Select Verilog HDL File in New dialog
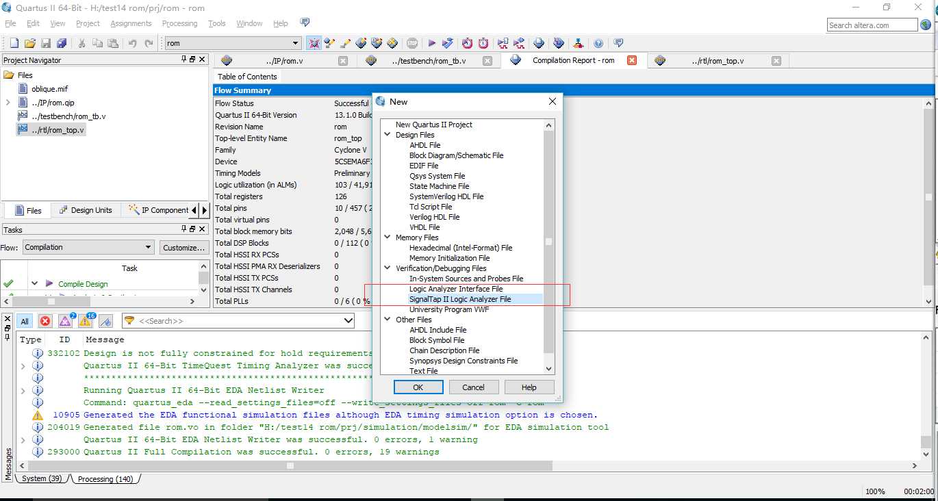The image size is (938, 501). tap(435, 217)
